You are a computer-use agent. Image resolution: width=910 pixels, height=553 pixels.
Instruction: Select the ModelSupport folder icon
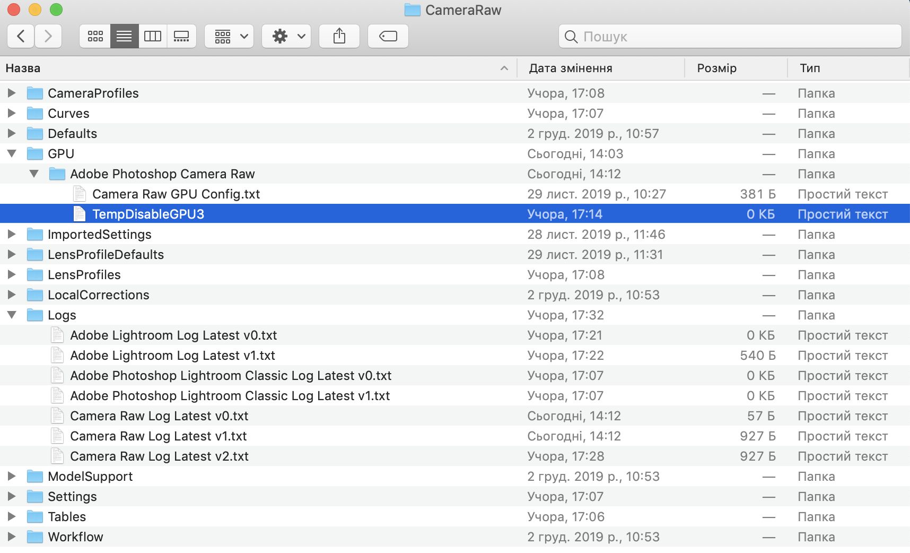(x=35, y=477)
